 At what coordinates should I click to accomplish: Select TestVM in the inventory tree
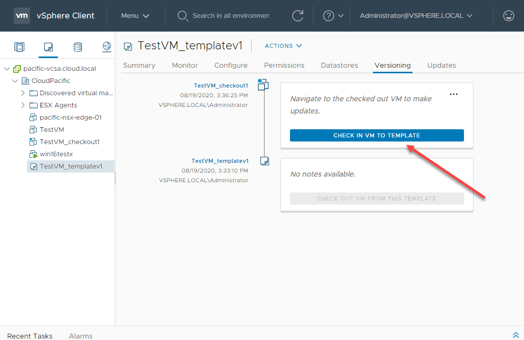(x=52, y=130)
